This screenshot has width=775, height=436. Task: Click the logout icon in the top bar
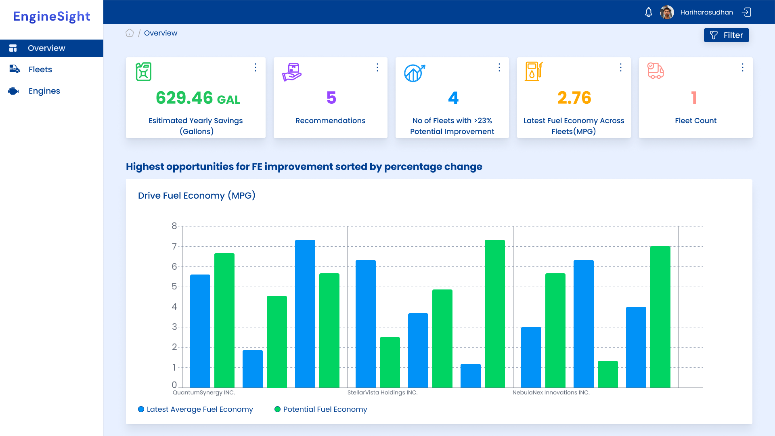(x=747, y=12)
